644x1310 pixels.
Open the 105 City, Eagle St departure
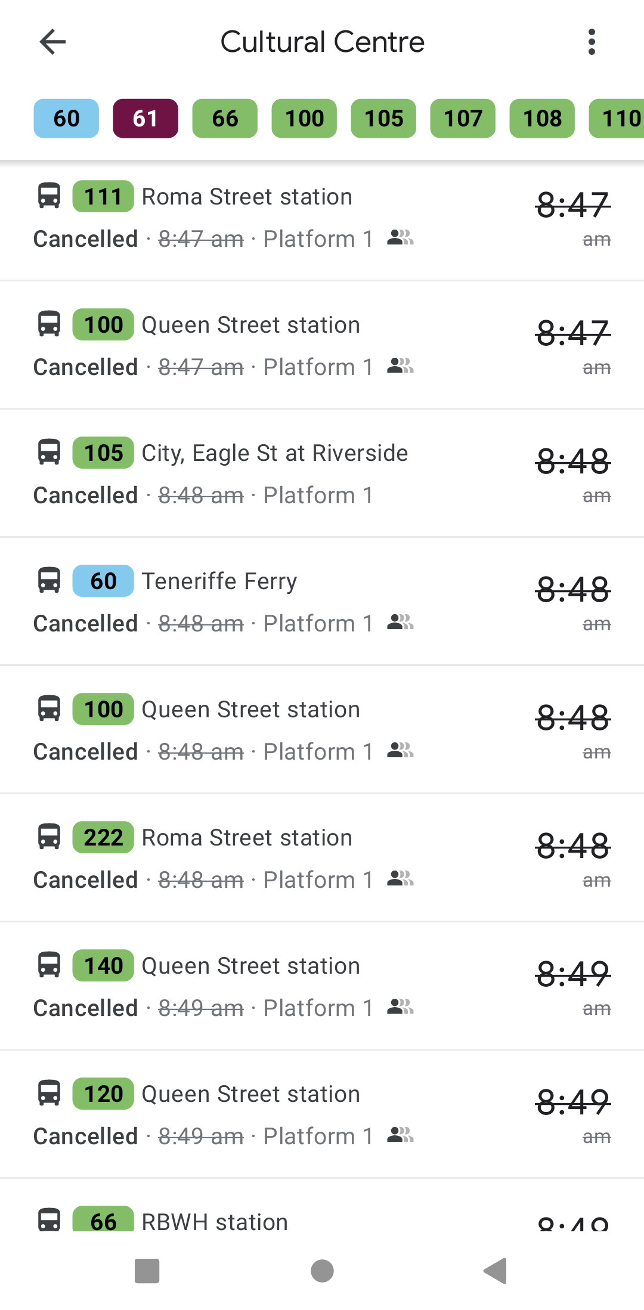[322, 473]
